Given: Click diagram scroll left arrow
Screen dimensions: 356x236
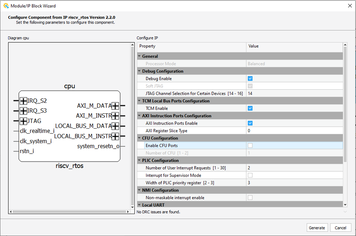Looking at the screenshot, I should [11, 212].
